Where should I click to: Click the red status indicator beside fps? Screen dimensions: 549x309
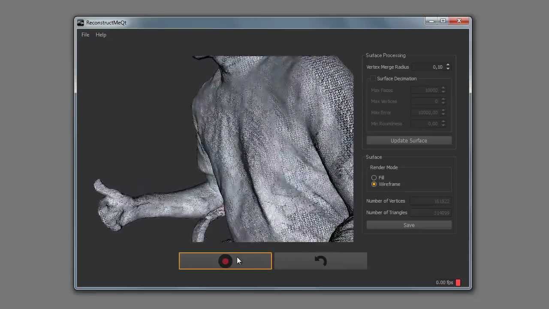(x=458, y=282)
